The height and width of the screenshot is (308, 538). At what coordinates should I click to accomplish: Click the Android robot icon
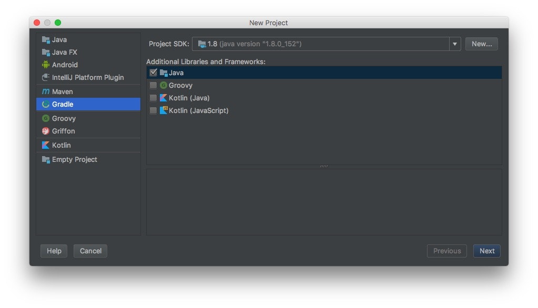point(46,65)
